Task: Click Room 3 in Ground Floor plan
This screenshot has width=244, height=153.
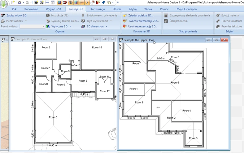Action: (x=53, y=117)
